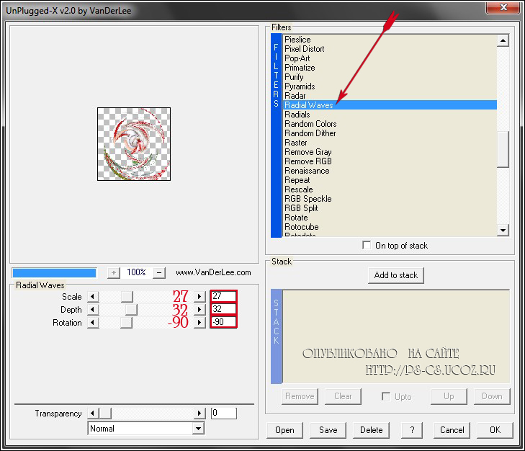Click the preview image thumbnail
Viewport: 525px width, 451px height.
134,144
